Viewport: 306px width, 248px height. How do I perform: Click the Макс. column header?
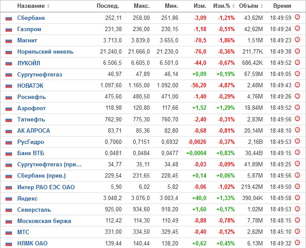tap(142, 6)
